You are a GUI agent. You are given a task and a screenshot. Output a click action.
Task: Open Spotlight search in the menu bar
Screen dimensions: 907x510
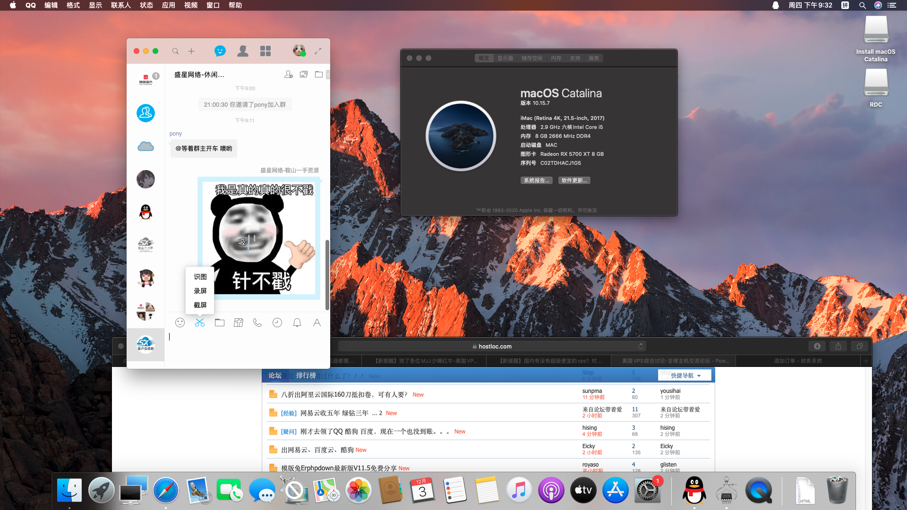click(x=862, y=5)
